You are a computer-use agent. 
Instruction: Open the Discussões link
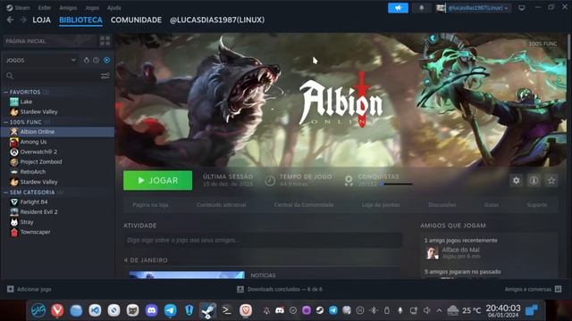[442, 205]
